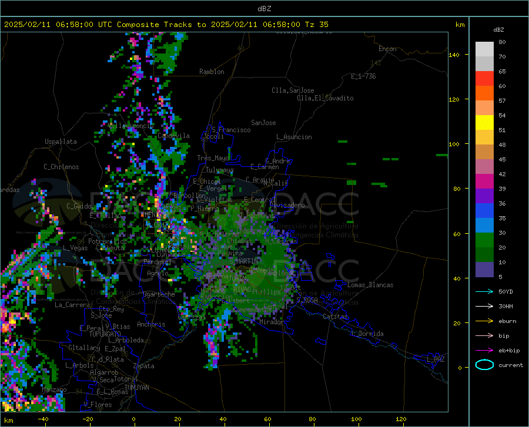Viewport: 529px width, 427px height.
Task: Click the 'S_MARTIN' map label
Action: tap(243, 261)
